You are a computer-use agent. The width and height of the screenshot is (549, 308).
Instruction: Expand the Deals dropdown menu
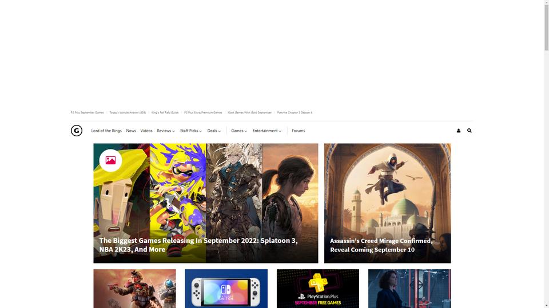(x=214, y=131)
